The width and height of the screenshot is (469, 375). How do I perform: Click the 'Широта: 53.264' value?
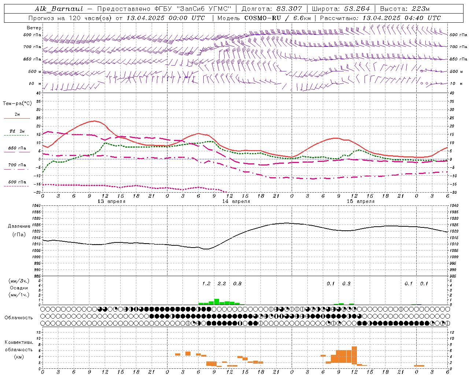pyautogui.click(x=341, y=9)
